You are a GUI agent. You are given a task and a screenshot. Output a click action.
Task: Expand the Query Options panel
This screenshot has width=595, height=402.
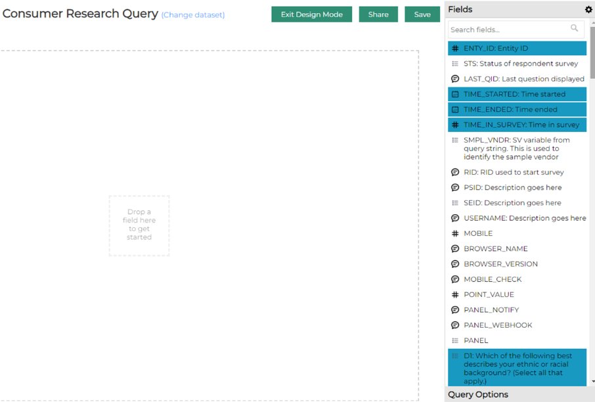pyautogui.click(x=478, y=395)
